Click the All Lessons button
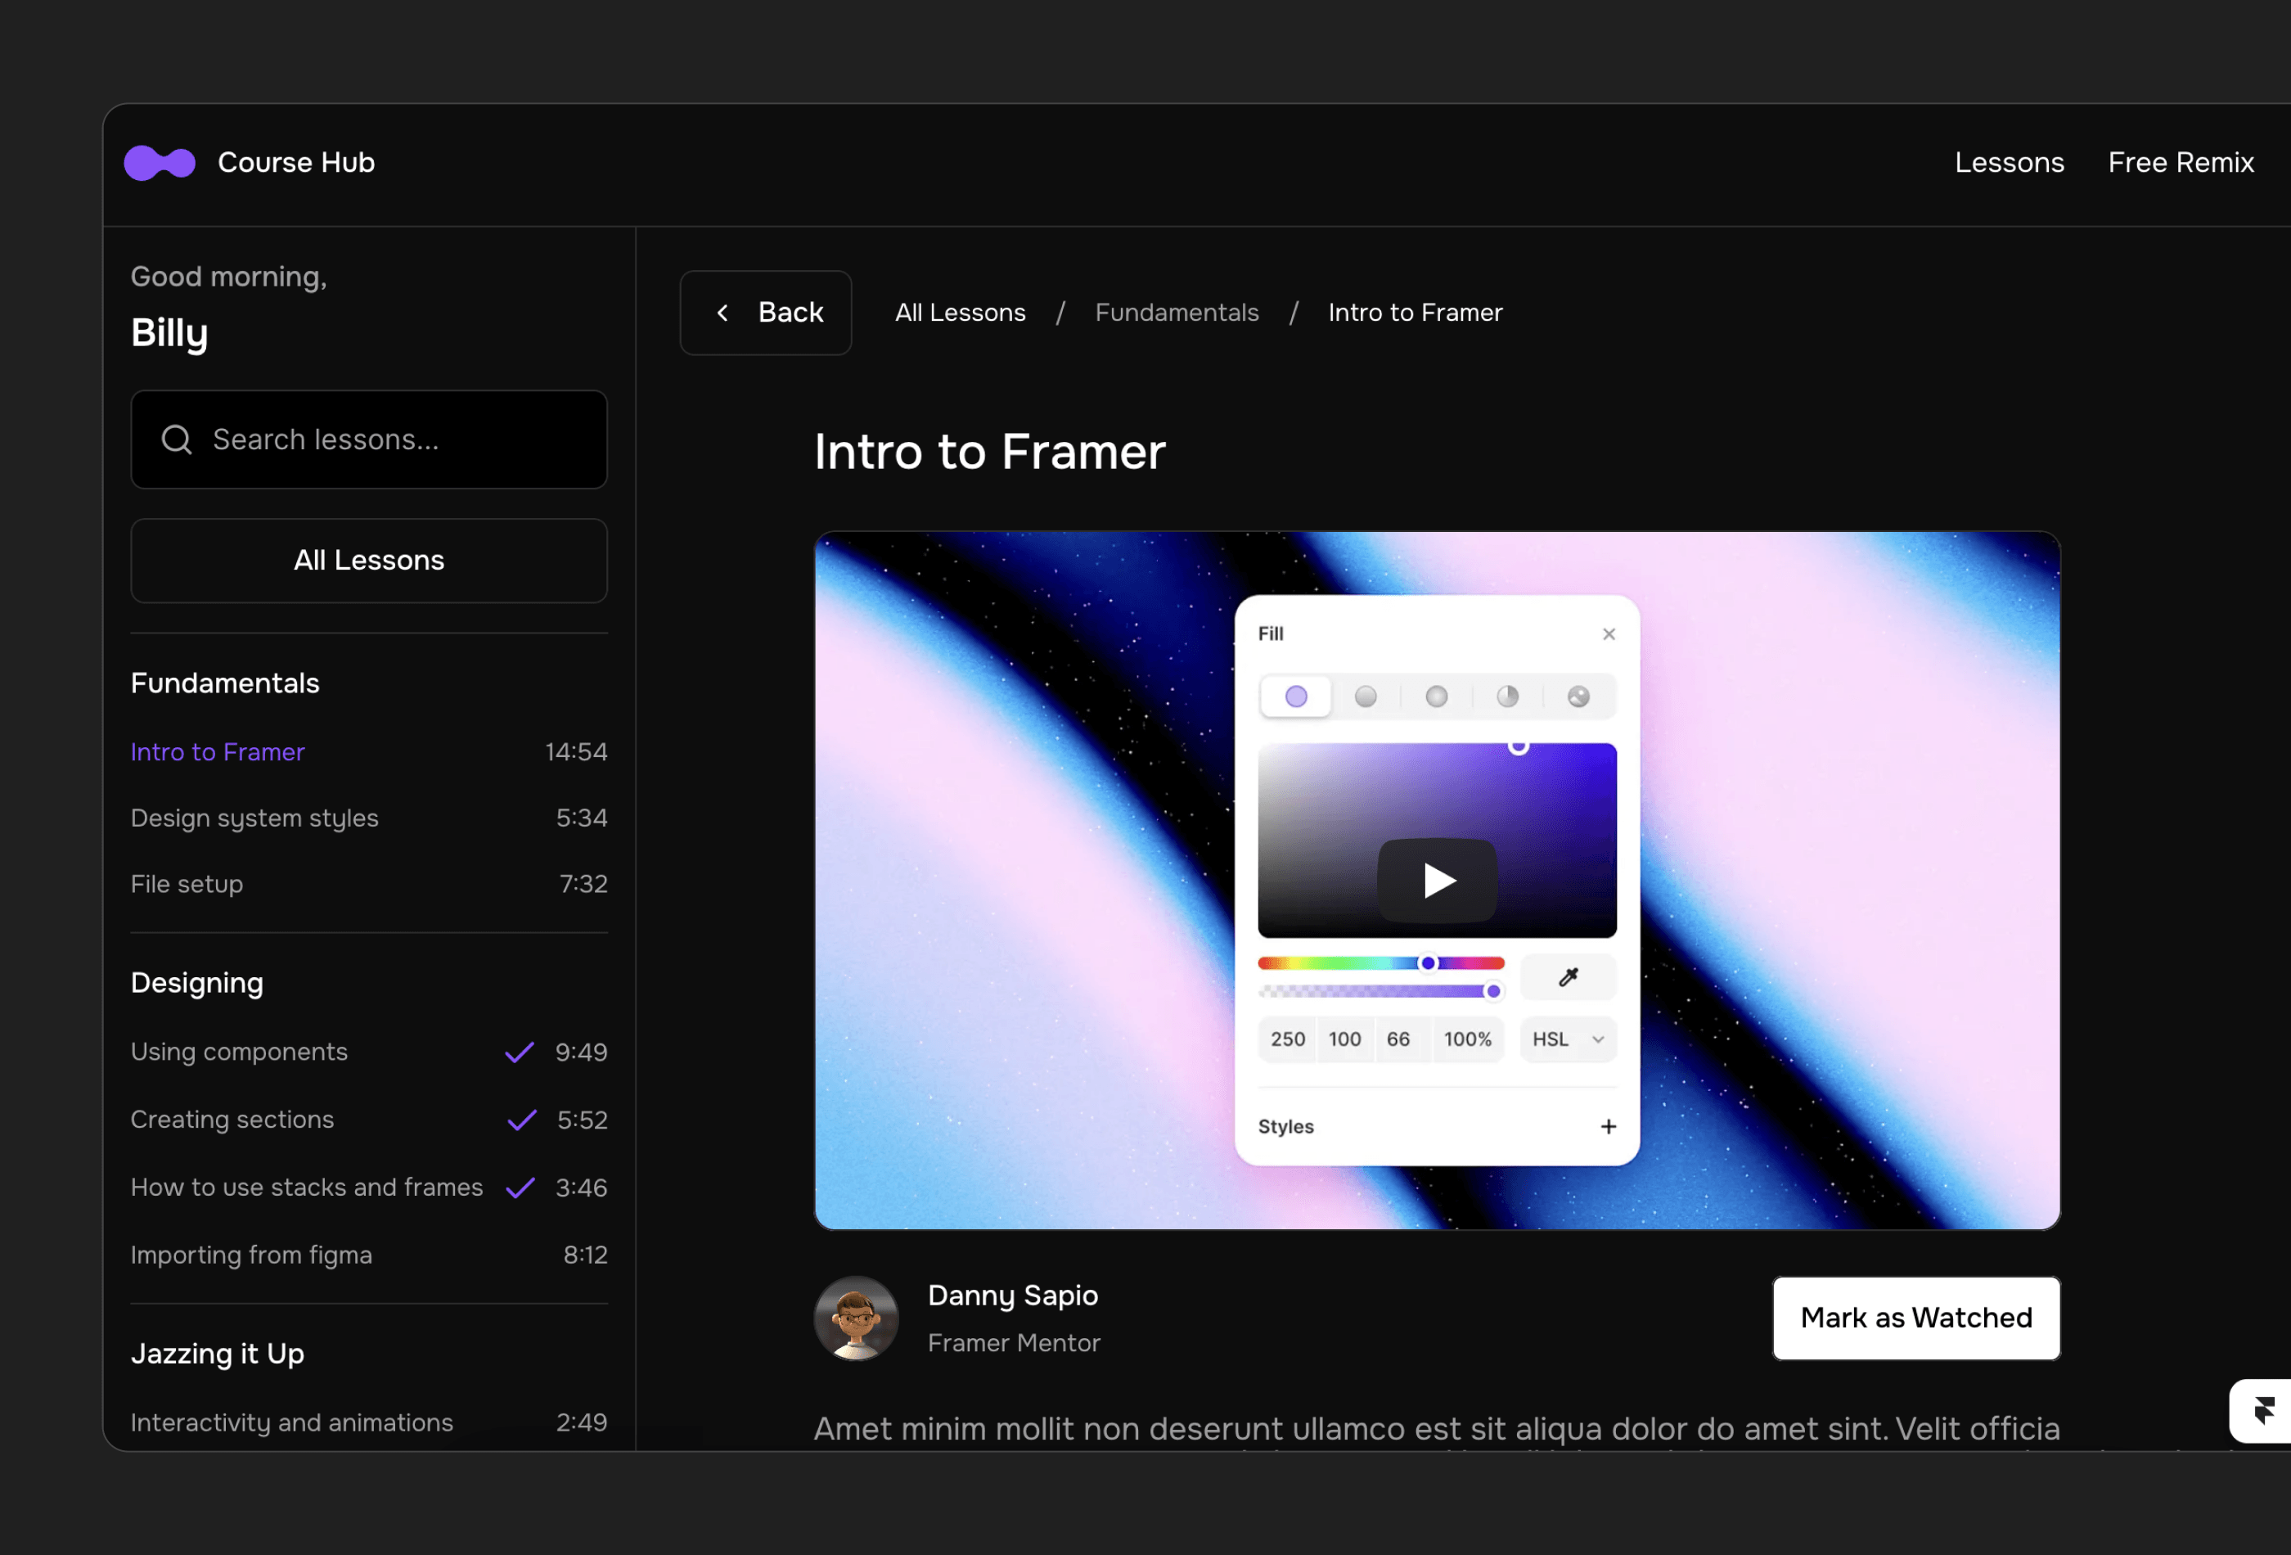The width and height of the screenshot is (2291, 1555). (367, 559)
